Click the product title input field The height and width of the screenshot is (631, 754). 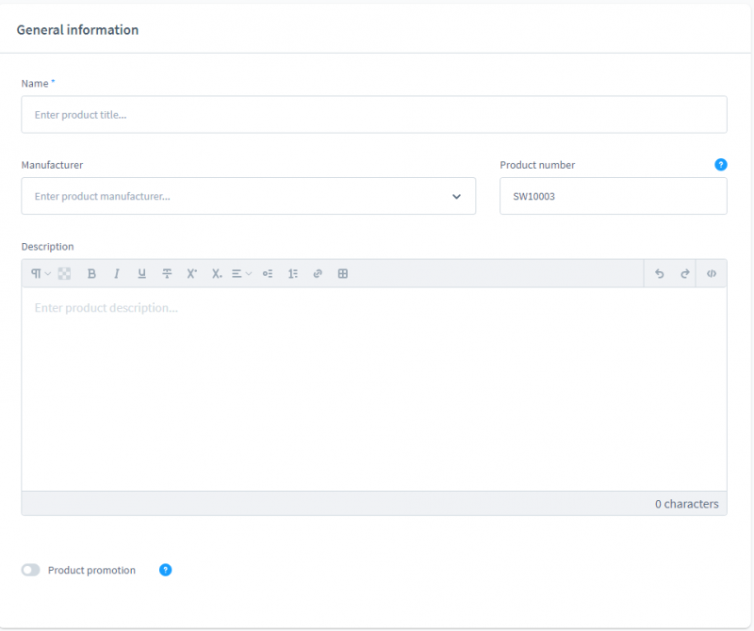click(373, 114)
